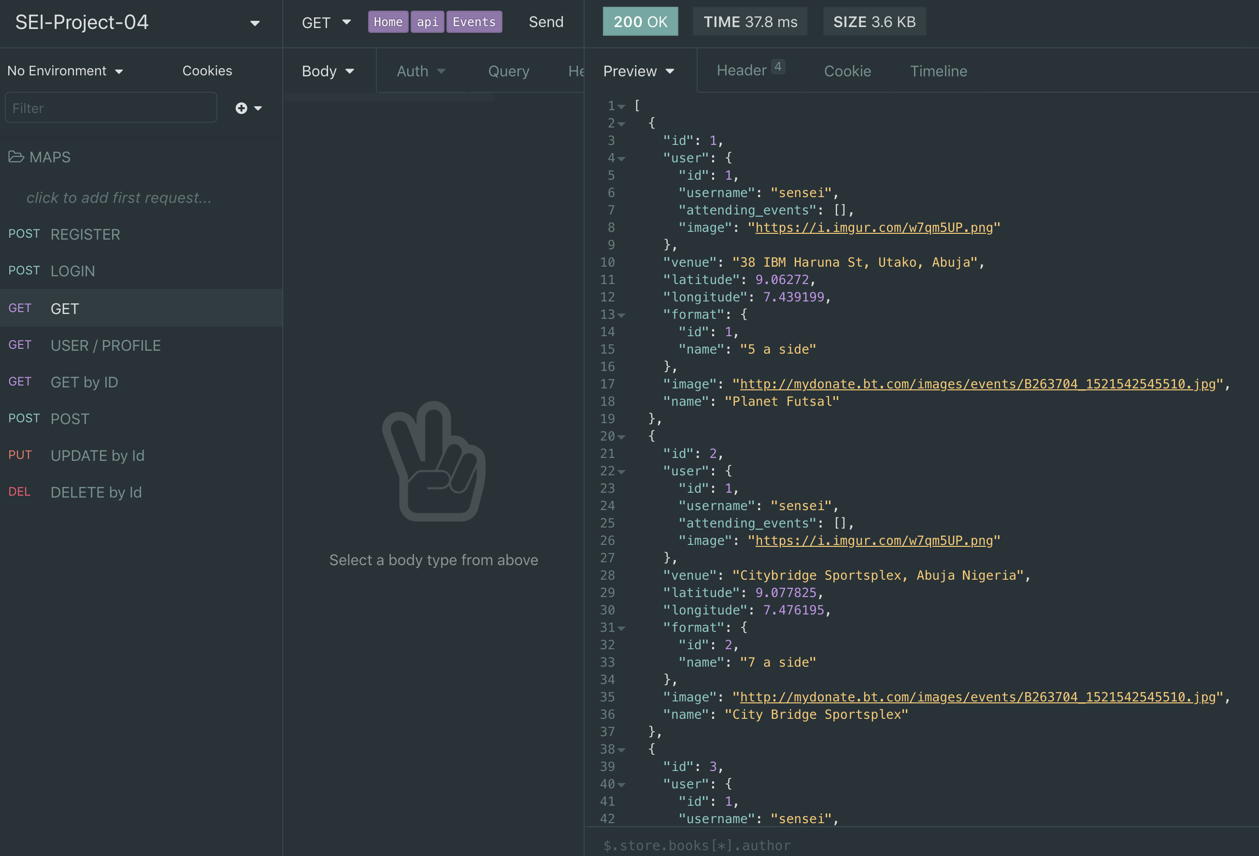
Task: Switch to the Timeline tab
Action: [x=938, y=71]
